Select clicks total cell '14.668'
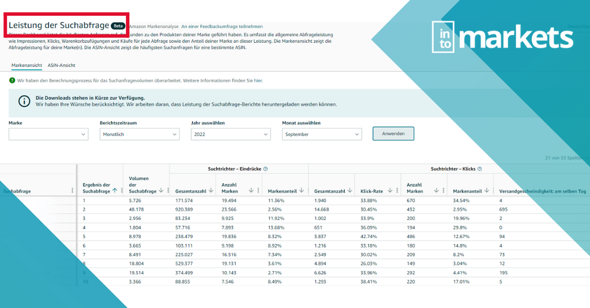The image size is (590, 308). 322,209
